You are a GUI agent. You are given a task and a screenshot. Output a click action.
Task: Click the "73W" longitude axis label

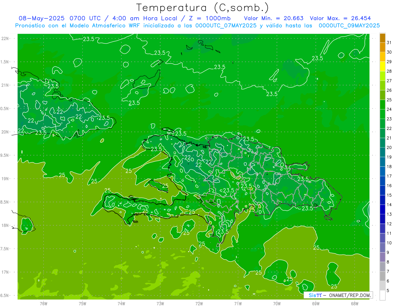[x=160, y=303]
